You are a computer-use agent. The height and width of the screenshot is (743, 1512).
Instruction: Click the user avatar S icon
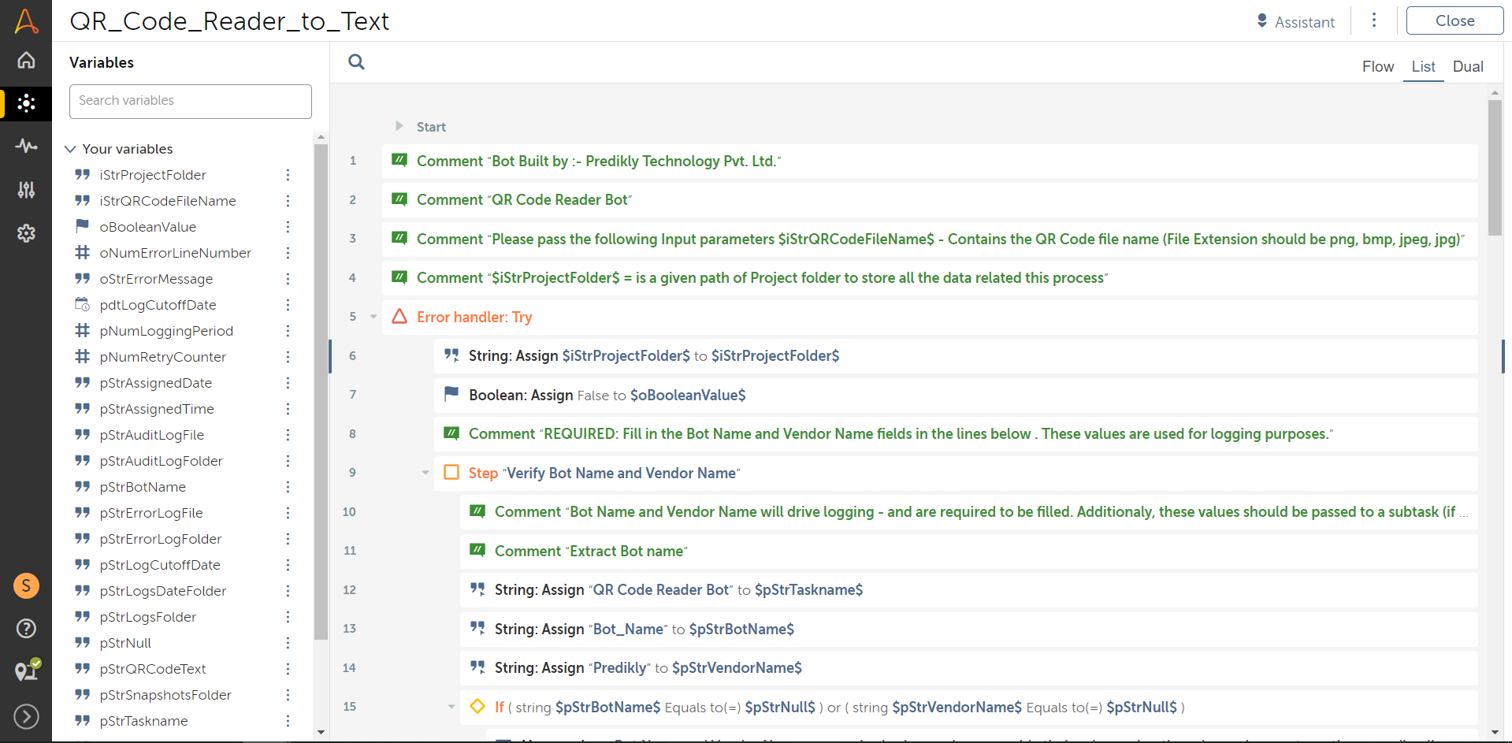[26, 585]
